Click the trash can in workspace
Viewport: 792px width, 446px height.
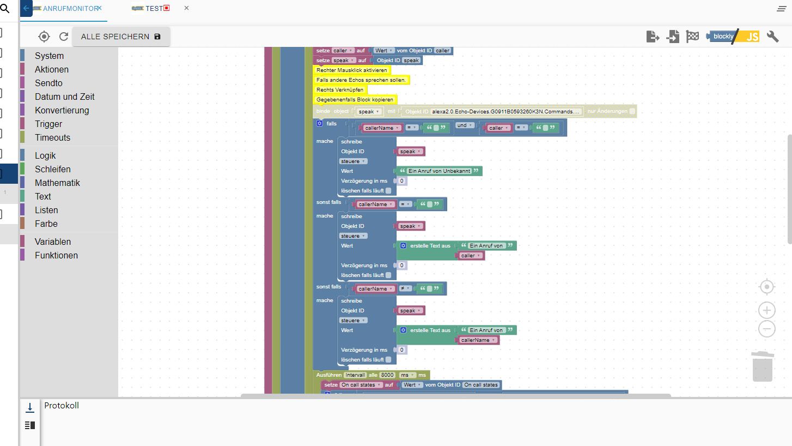(x=763, y=366)
